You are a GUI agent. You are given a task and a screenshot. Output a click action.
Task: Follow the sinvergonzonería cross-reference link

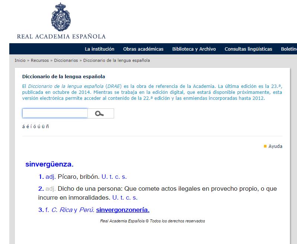[x=123, y=210]
